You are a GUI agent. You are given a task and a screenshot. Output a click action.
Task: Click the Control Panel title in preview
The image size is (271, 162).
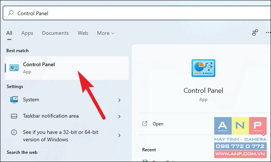click(203, 91)
